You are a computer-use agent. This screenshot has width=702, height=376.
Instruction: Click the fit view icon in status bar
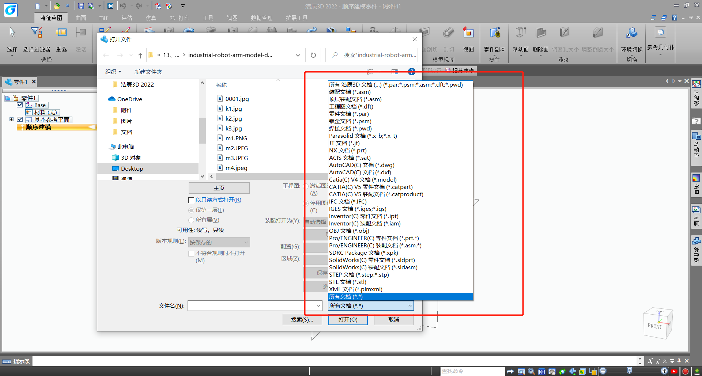(x=541, y=372)
